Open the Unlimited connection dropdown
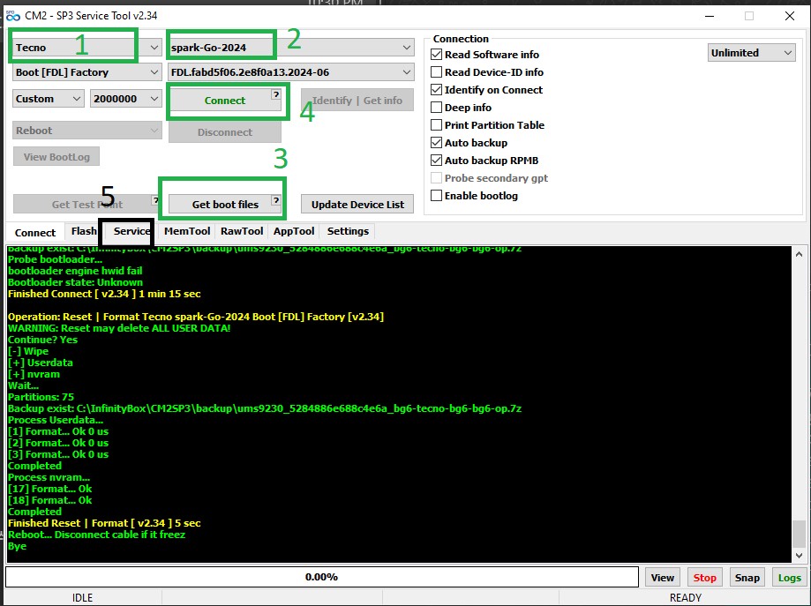 pos(752,53)
